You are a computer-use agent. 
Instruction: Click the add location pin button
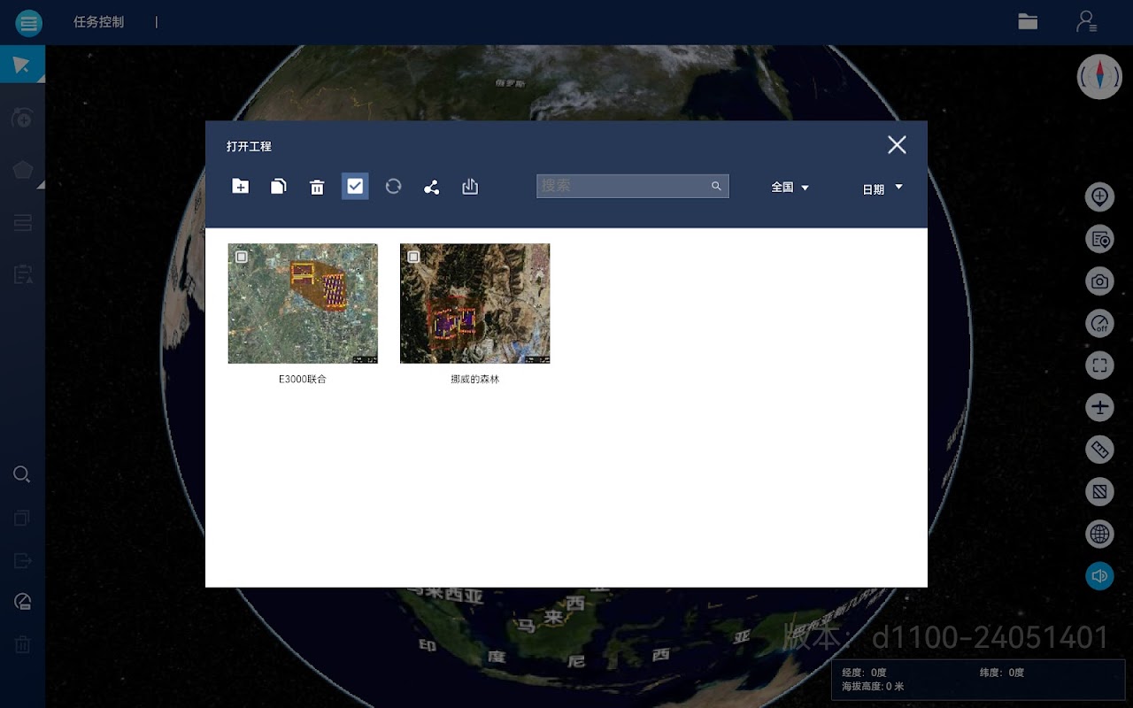1099,196
